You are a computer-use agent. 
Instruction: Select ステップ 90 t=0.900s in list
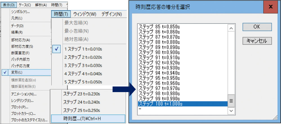183,52
